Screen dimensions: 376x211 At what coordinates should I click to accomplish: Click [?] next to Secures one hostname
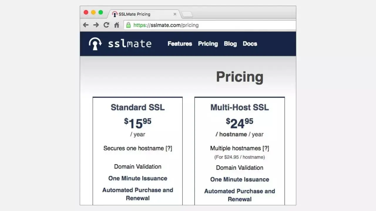[x=169, y=148]
